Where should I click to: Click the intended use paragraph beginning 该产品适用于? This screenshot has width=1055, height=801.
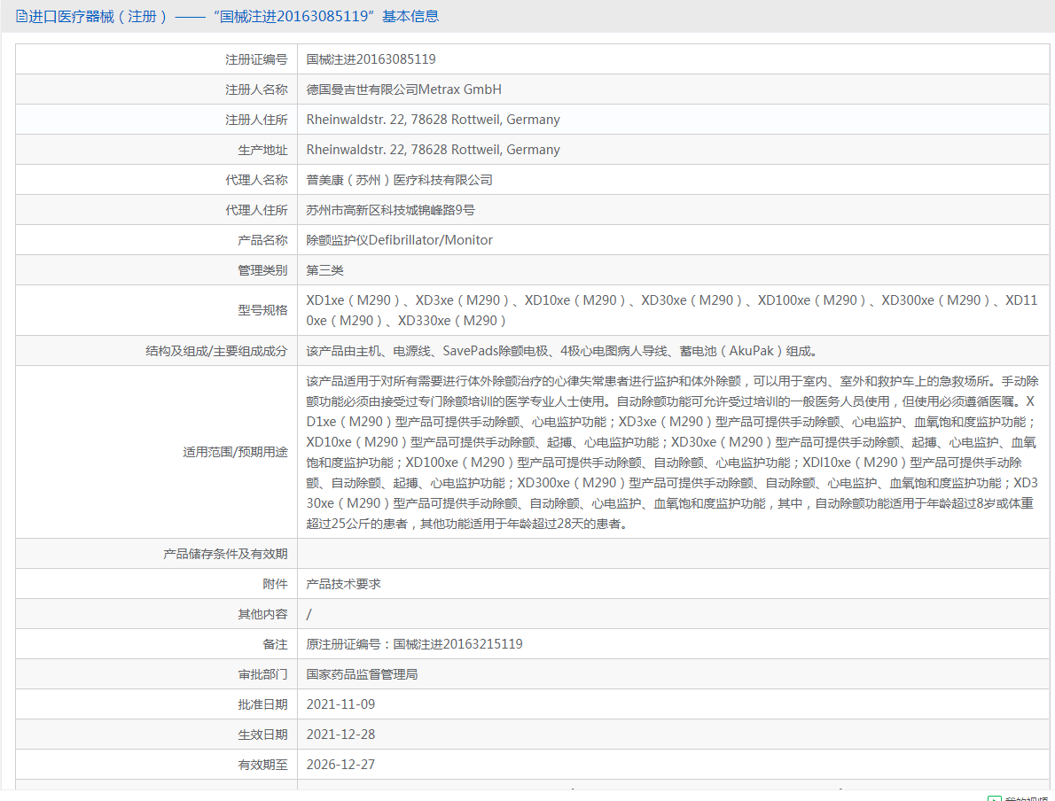[671, 452]
